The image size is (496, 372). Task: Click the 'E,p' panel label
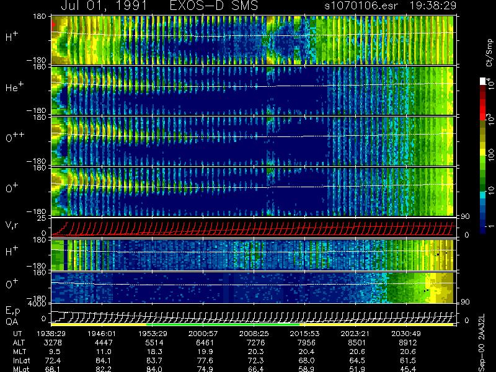point(12,311)
